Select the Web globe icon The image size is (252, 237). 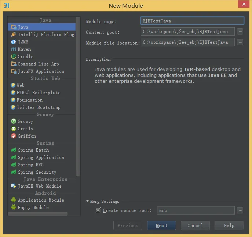(13, 85)
